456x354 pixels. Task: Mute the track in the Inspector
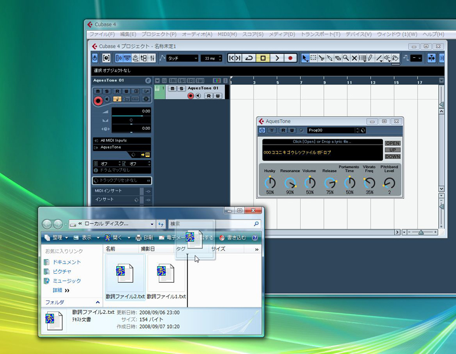tap(98, 91)
